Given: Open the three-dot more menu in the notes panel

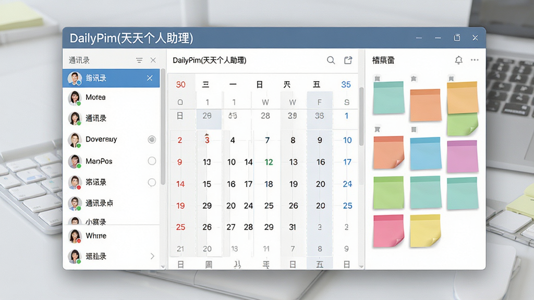Looking at the screenshot, I should coord(475,60).
